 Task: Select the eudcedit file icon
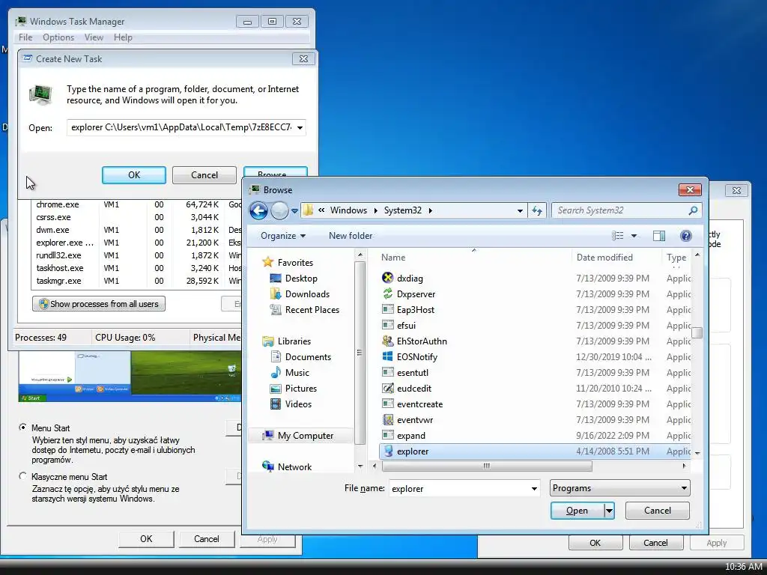coord(387,389)
